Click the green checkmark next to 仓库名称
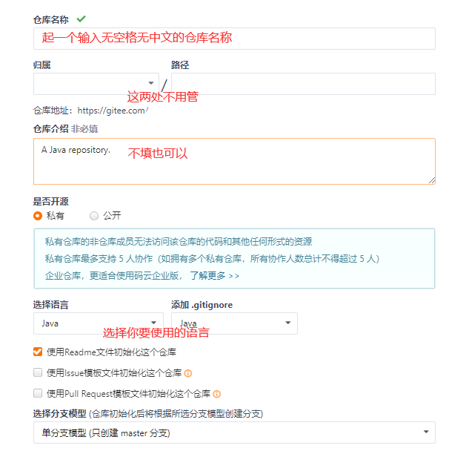The height and width of the screenshot is (454, 469). click(81, 19)
